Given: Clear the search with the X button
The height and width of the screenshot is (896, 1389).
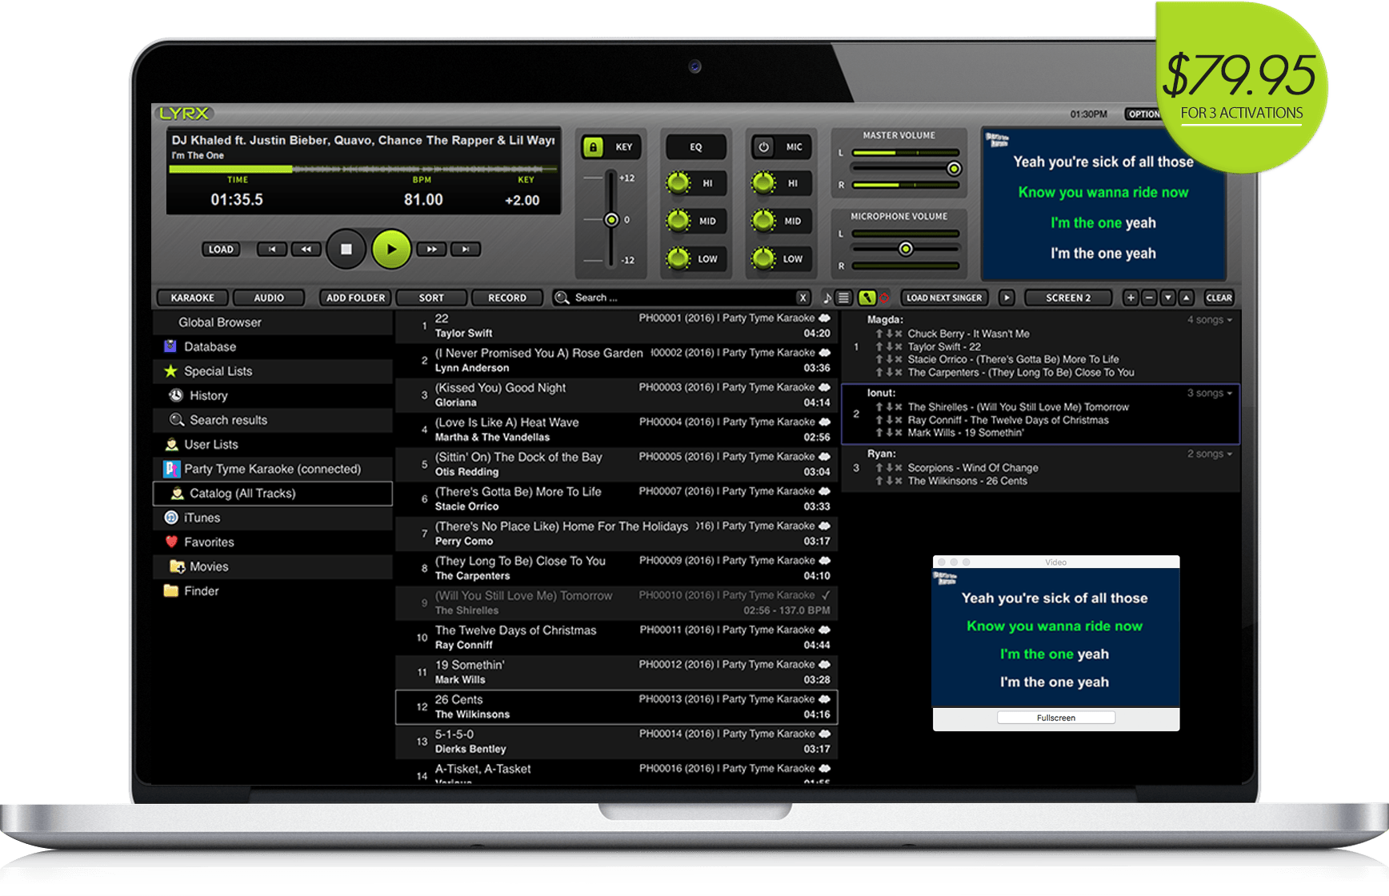Looking at the screenshot, I should (803, 298).
